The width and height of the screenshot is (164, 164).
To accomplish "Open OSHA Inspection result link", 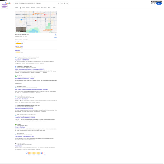I will pyautogui.click(x=22, y=60).
